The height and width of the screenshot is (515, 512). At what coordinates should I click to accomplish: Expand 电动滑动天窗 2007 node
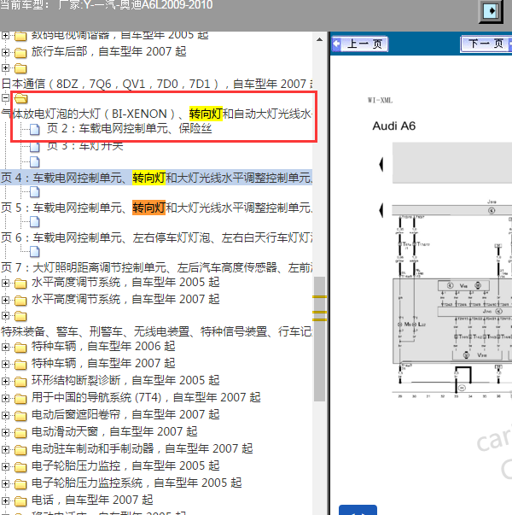(5, 432)
